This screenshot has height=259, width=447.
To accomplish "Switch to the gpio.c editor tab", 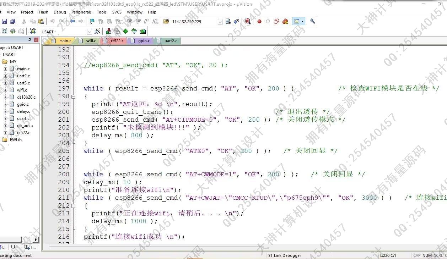I will point(141,41).
